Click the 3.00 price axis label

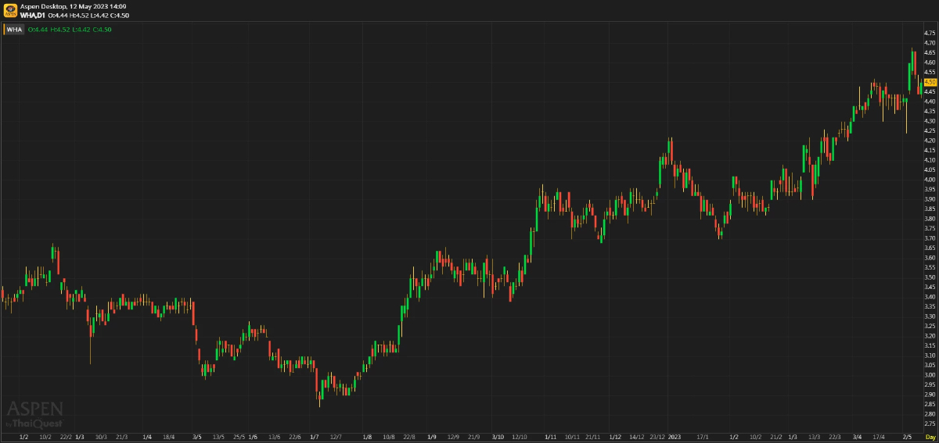tap(930, 375)
